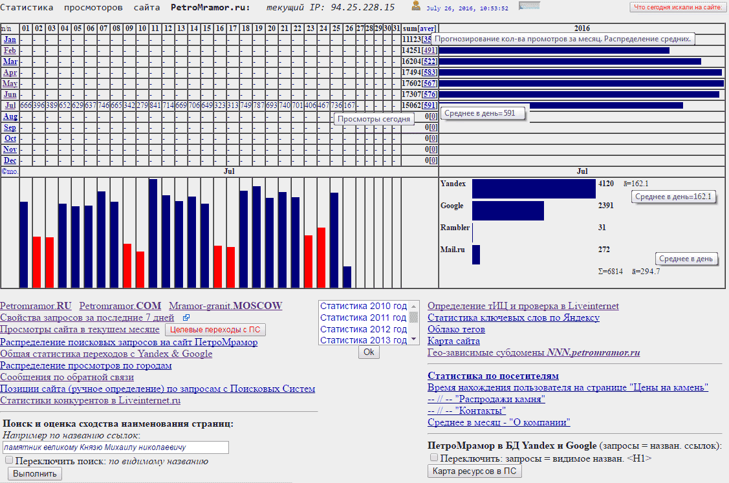Open the Sep month row link
The height and width of the screenshot is (483, 729).
(10, 127)
